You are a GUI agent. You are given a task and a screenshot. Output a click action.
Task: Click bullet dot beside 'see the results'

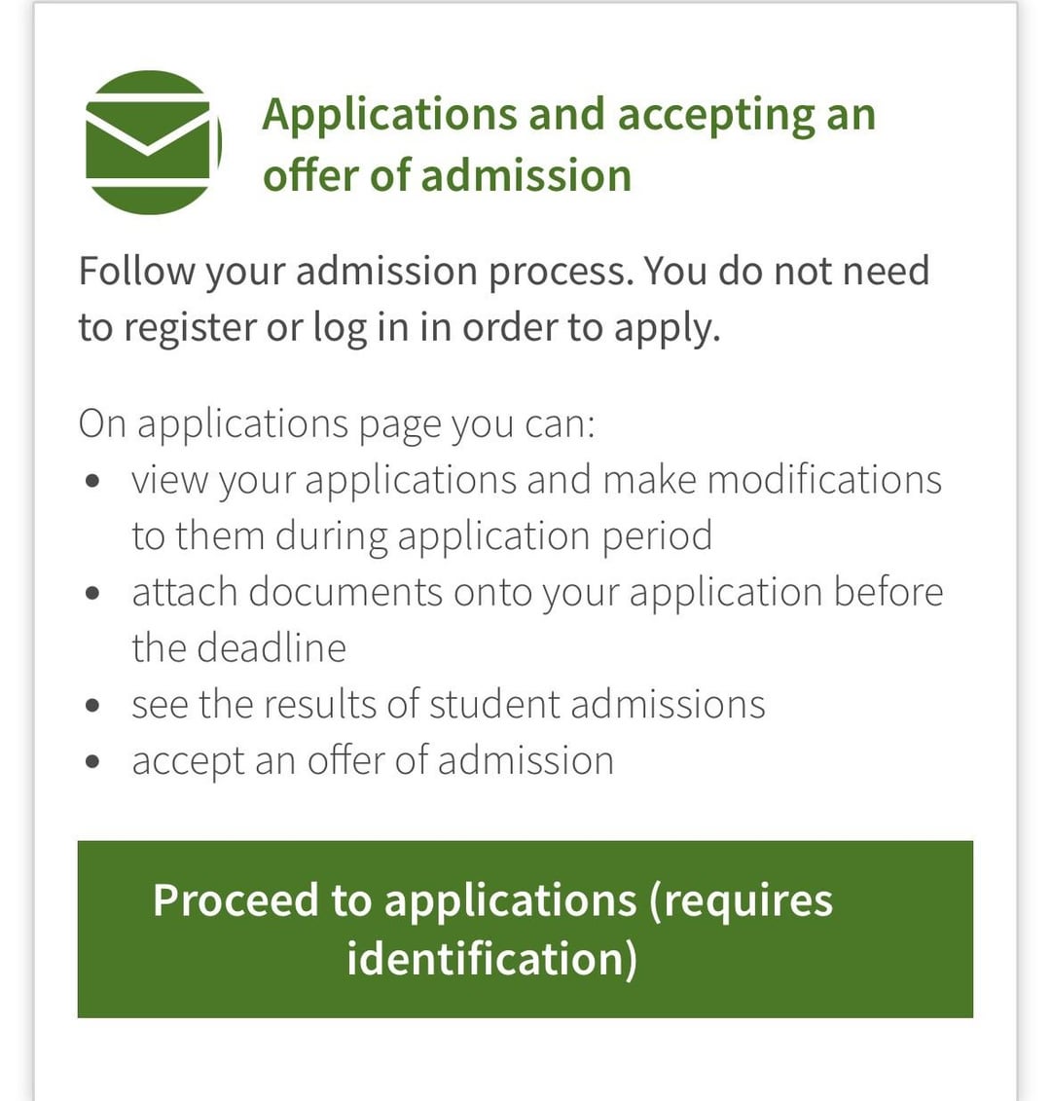(92, 706)
